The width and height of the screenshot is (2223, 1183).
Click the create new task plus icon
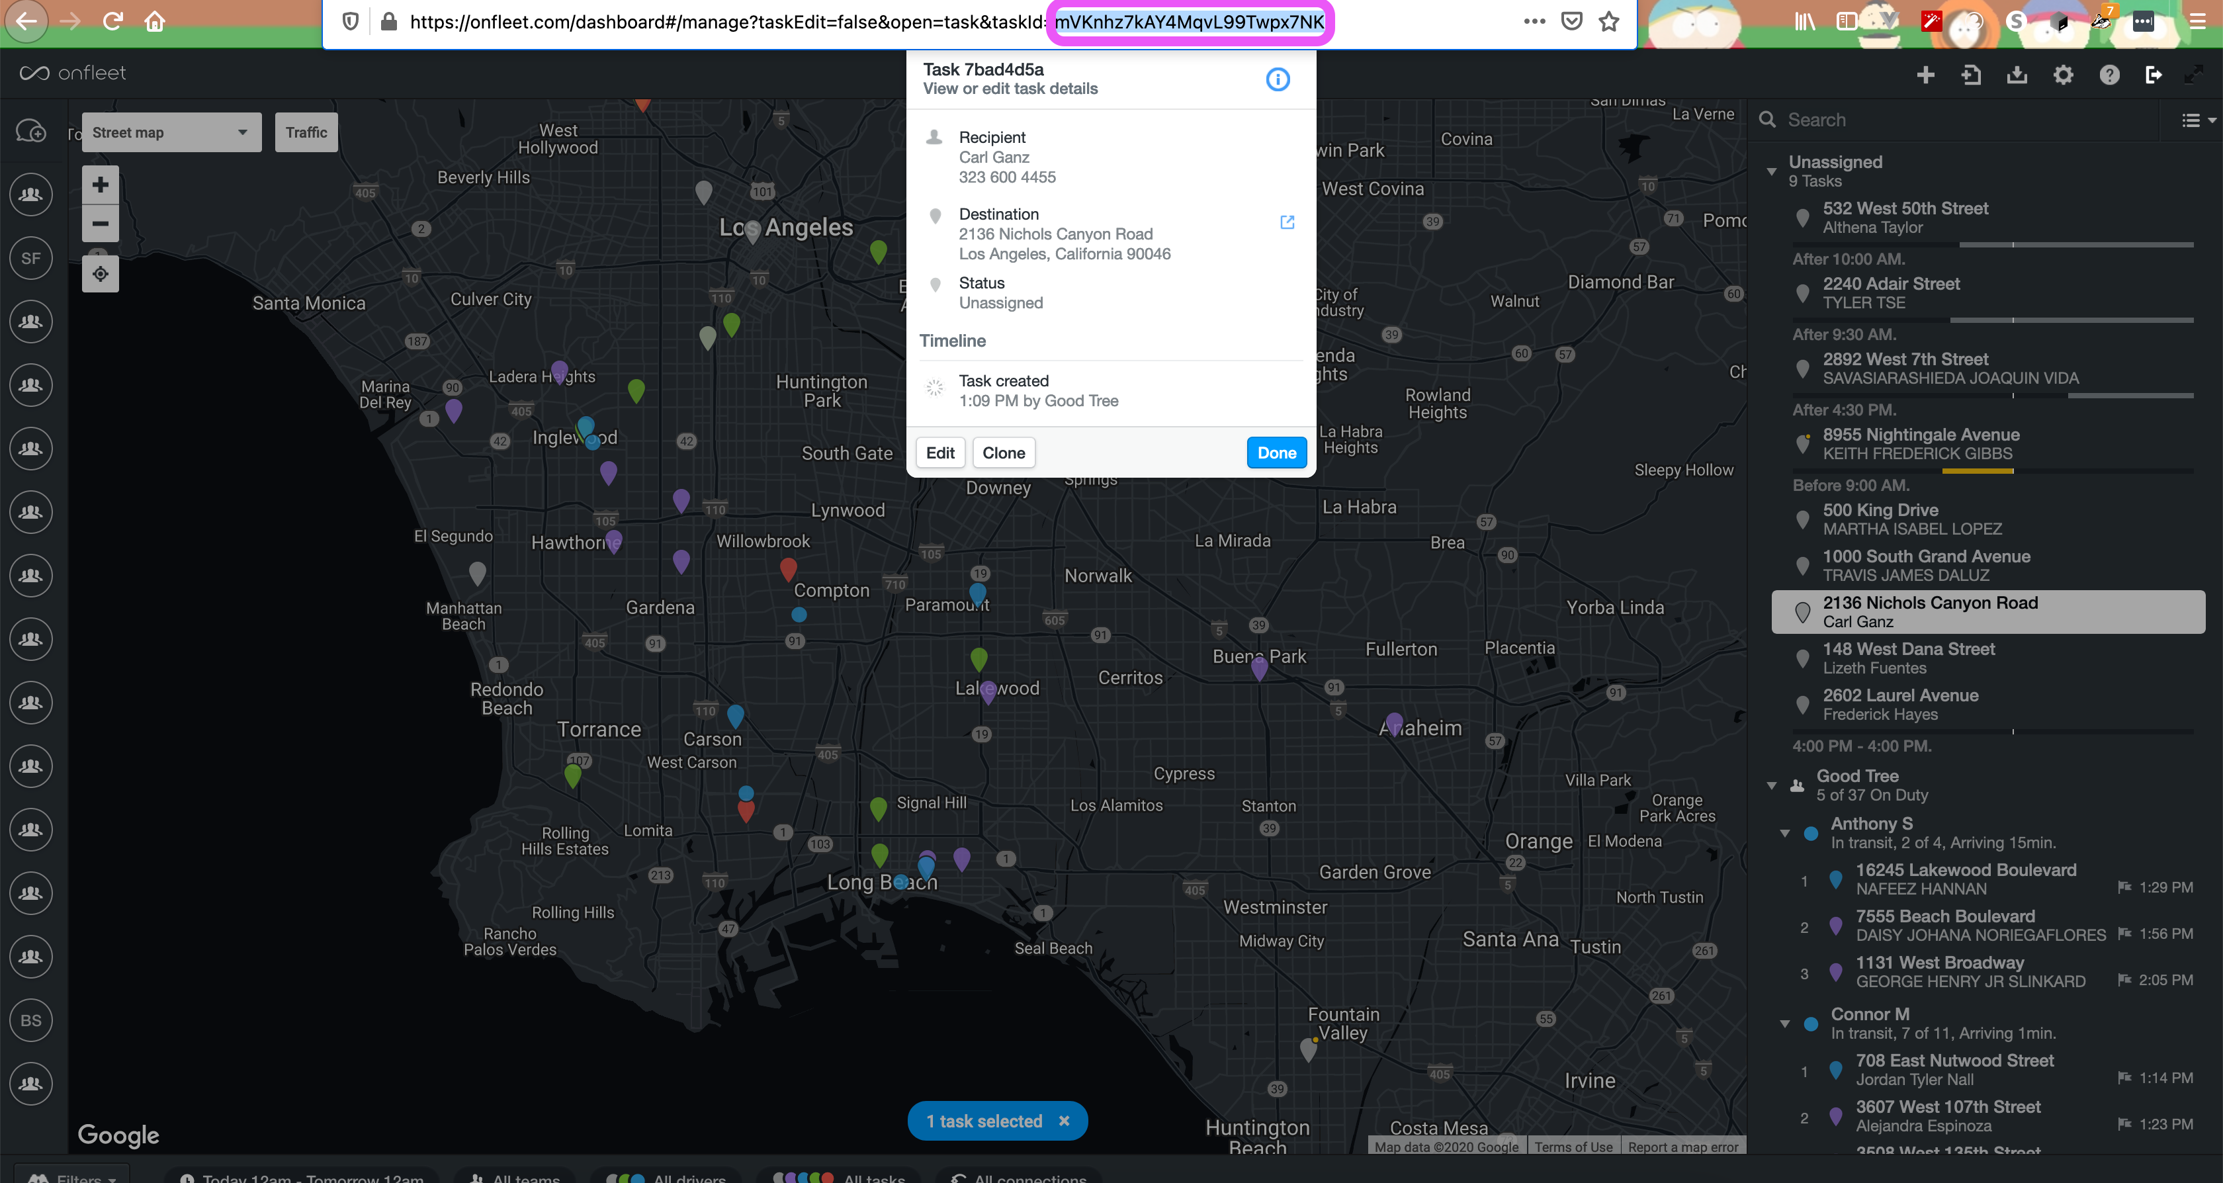[1925, 75]
